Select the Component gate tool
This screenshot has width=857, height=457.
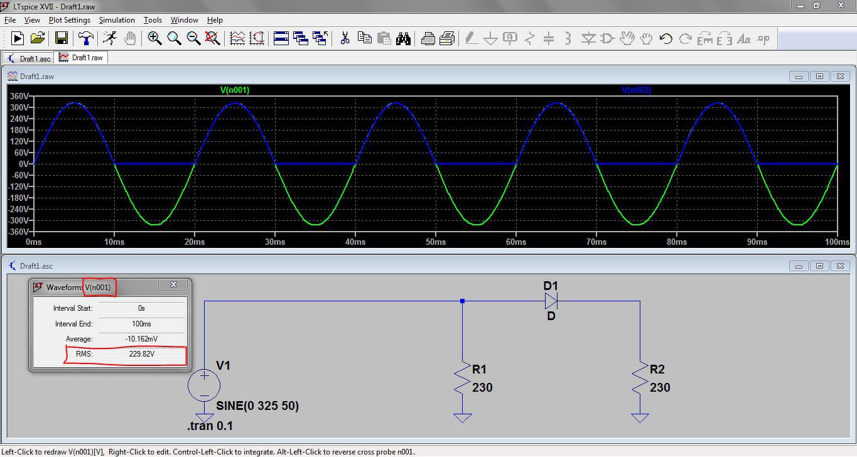pyautogui.click(x=607, y=39)
